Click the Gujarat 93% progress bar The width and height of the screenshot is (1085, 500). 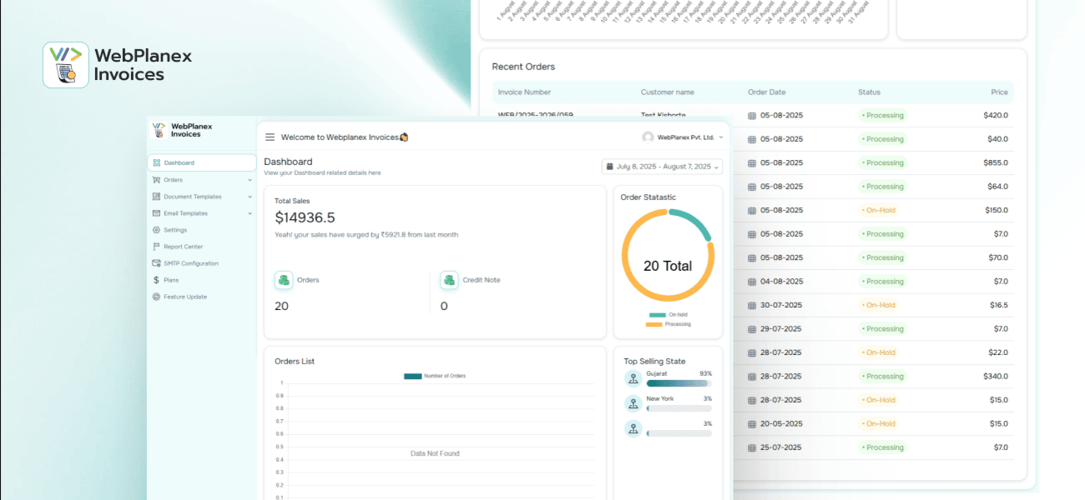(679, 383)
